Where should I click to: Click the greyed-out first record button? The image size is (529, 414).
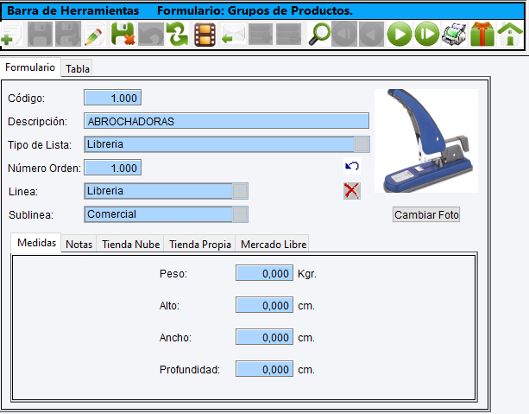click(344, 34)
